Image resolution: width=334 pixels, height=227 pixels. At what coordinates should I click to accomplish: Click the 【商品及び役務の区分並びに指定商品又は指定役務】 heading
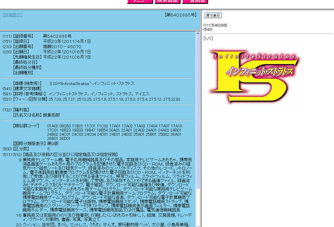70,154
